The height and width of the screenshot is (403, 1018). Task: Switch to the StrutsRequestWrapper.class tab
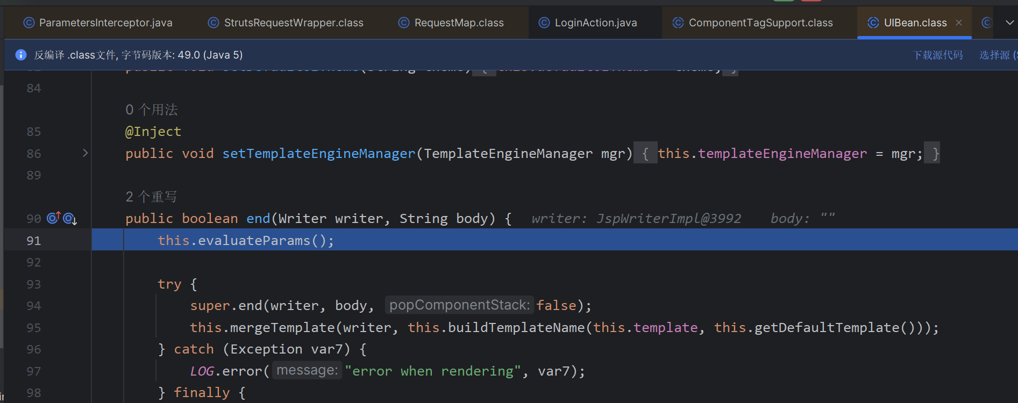click(x=293, y=23)
